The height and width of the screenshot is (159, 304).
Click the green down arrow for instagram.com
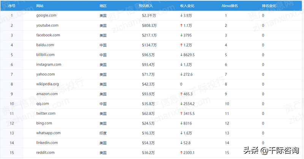pyautogui.click(x=181, y=65)
